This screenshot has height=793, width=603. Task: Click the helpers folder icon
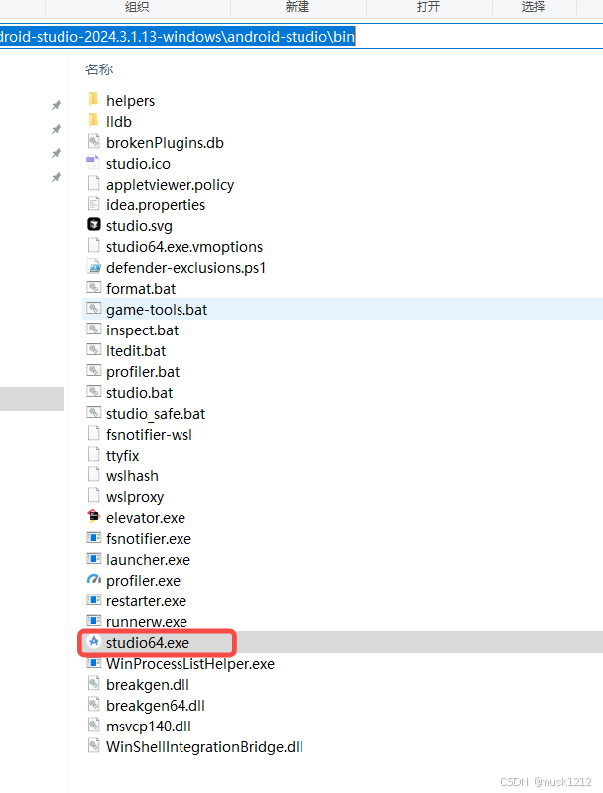click(x=93, y=99)
